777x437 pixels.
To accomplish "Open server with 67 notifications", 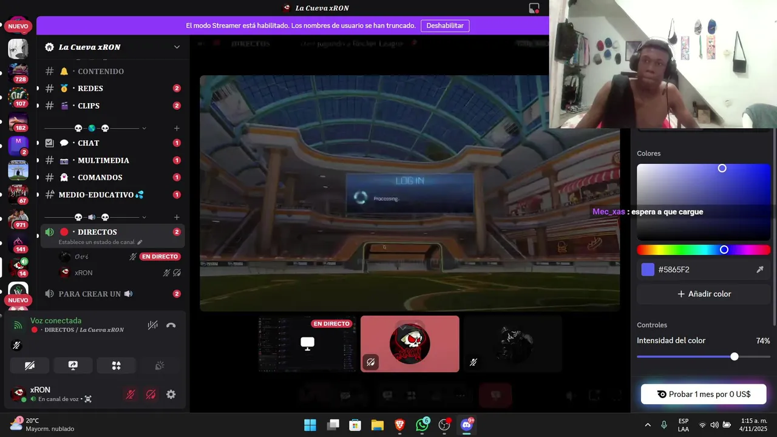I will 18,194.
